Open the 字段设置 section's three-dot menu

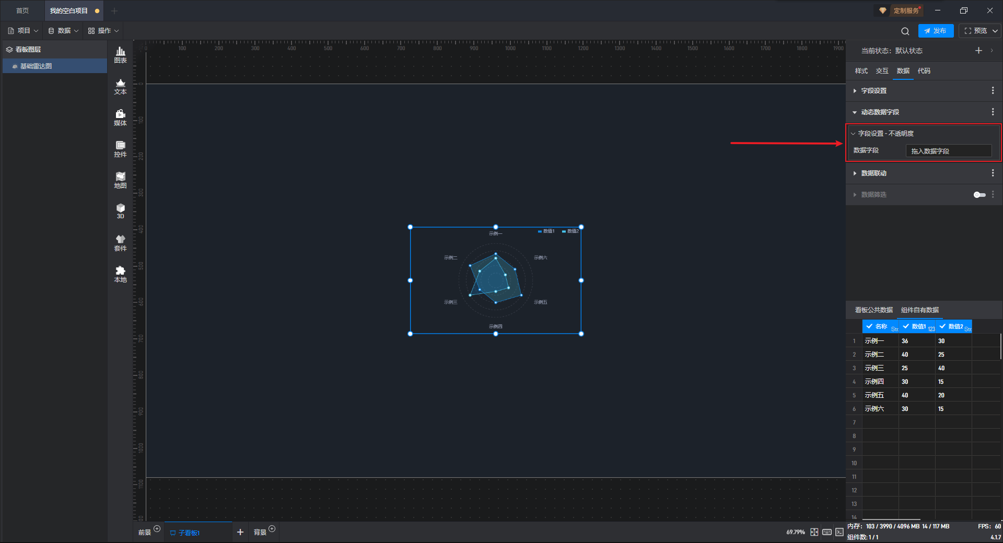[993, 90]
